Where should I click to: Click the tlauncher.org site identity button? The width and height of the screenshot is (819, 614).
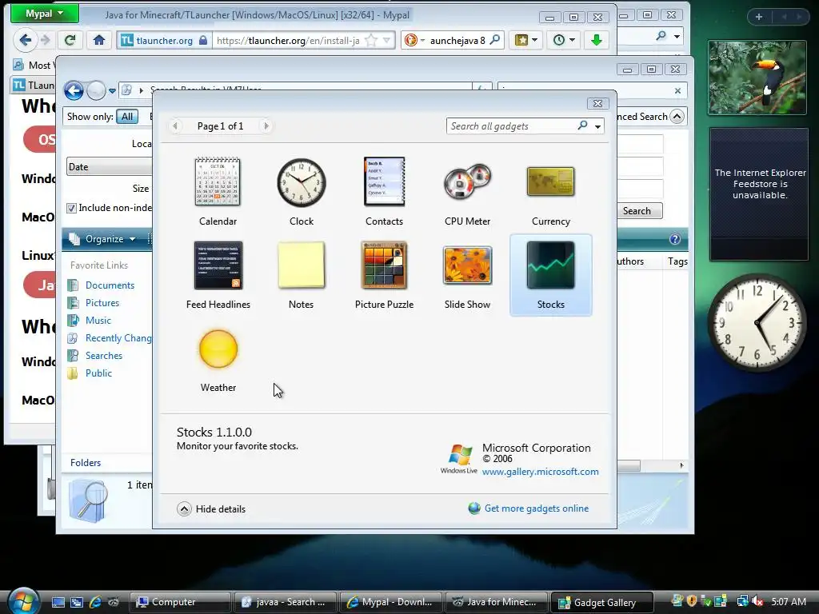pos(164,40)
